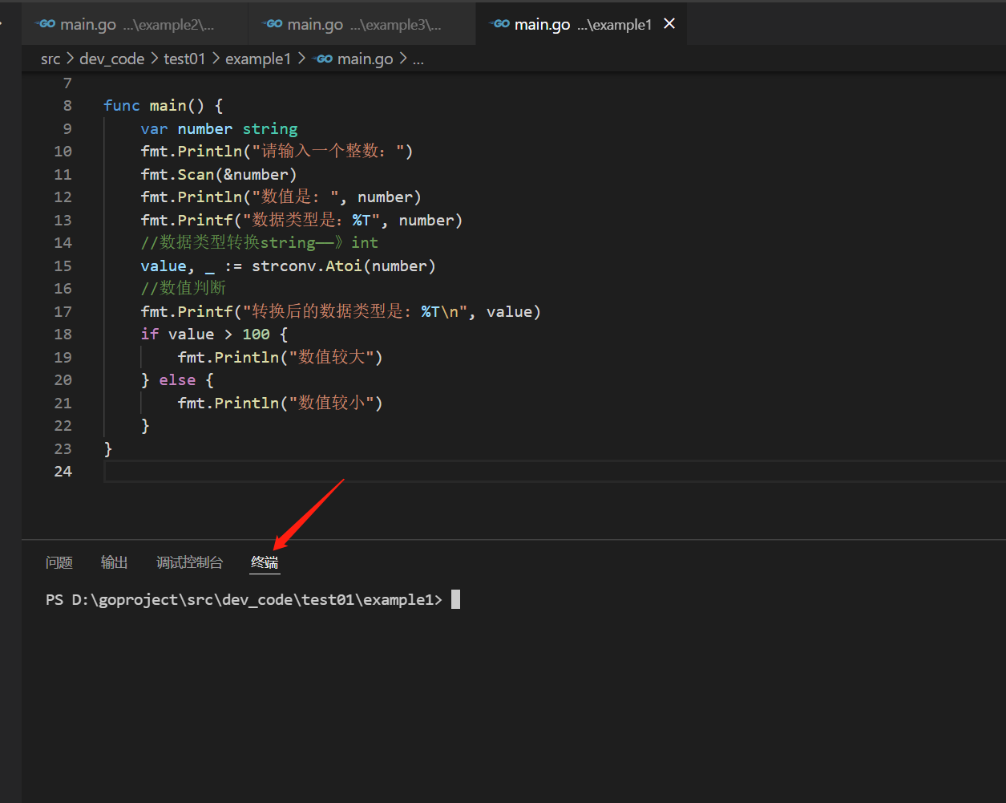Open the 调试控制台 (Debug Console) panel tab
1006x803 pixels.
point(189,562)
